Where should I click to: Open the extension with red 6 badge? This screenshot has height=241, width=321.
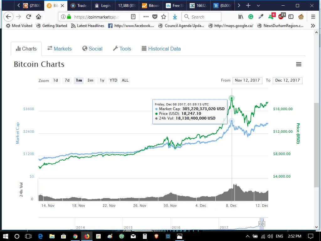point(271,16)
